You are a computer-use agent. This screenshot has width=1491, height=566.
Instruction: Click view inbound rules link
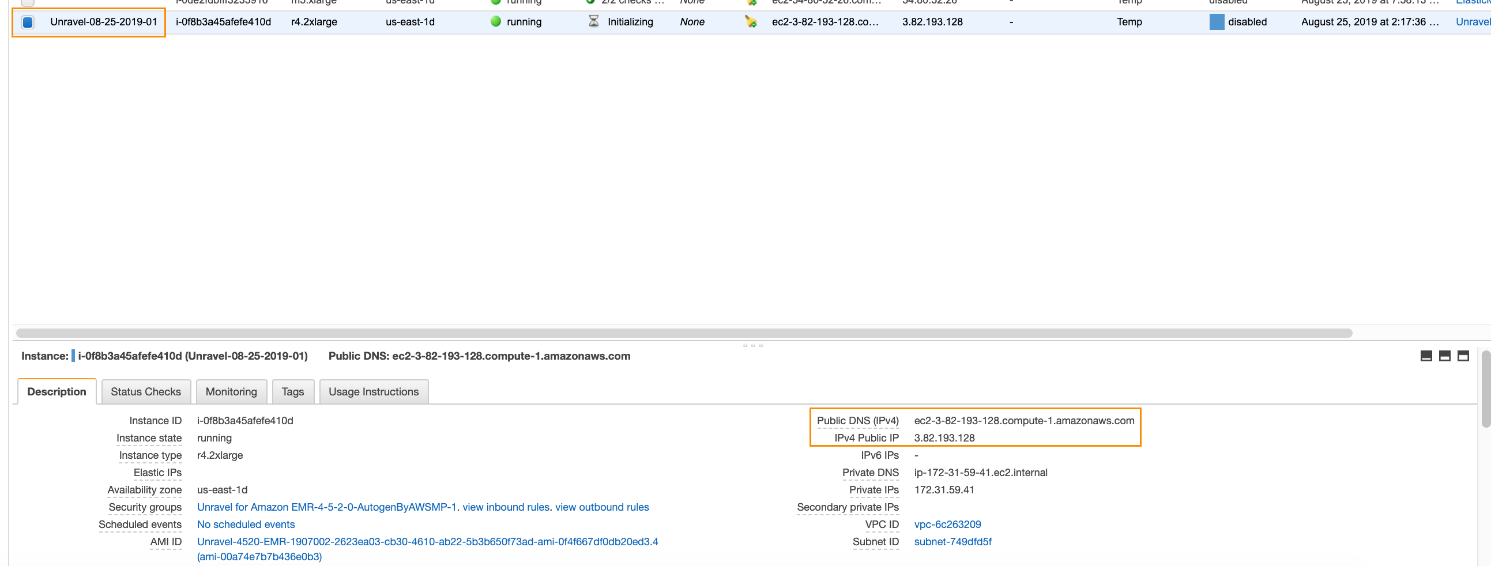pyautogui.click(x=506, y=508)
